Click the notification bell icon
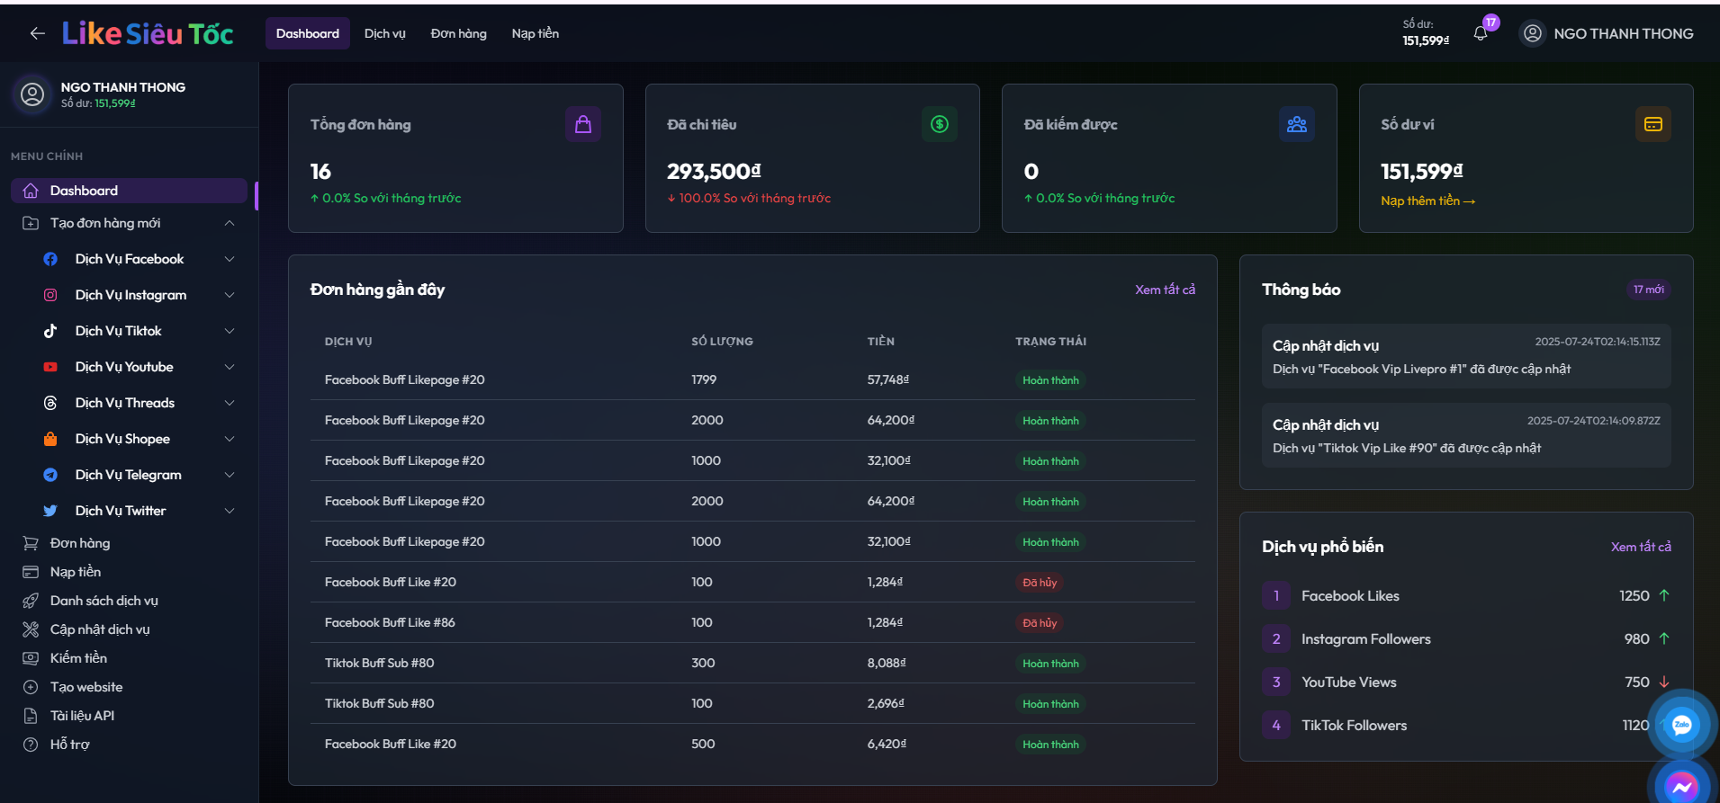The image size is (1720, 803). tap(1480, 34)
